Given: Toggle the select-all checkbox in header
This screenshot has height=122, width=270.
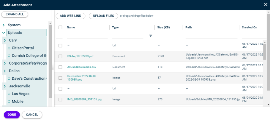Looking at the screenshot, I should click(60, 27).
